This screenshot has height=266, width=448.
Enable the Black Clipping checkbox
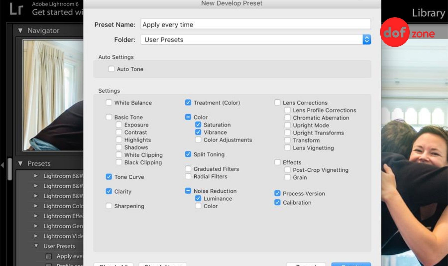[119, 162]
